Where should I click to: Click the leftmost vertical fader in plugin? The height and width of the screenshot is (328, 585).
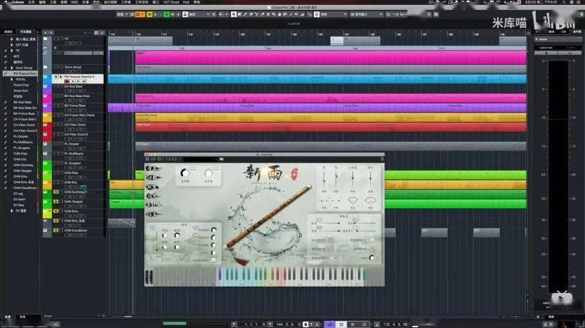tap(324, 180)
